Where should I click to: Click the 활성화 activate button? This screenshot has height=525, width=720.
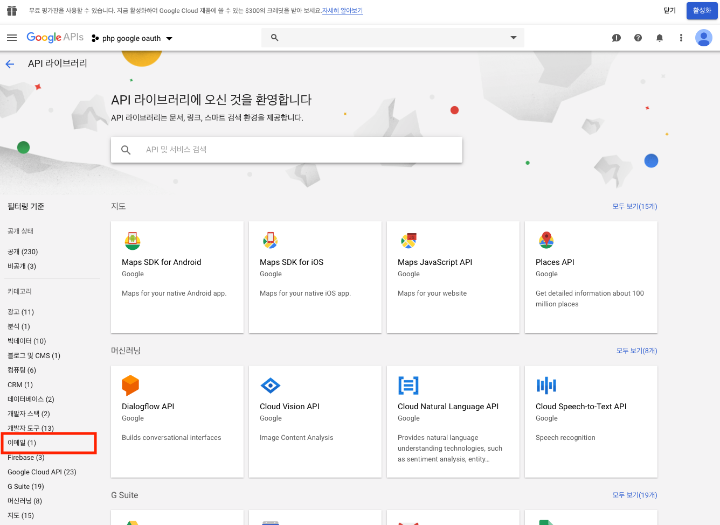(x=702, y=11)
